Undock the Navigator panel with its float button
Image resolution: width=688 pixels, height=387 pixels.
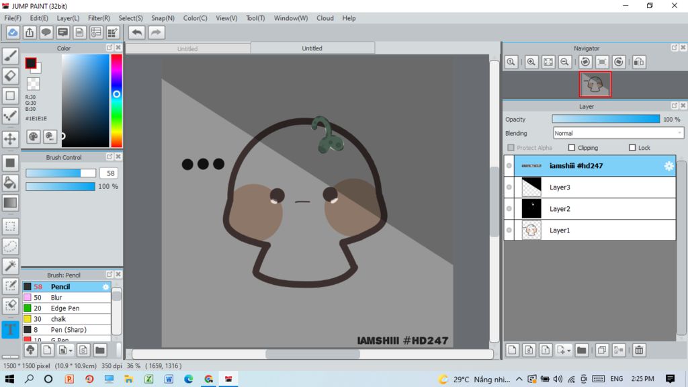point(675,48)
